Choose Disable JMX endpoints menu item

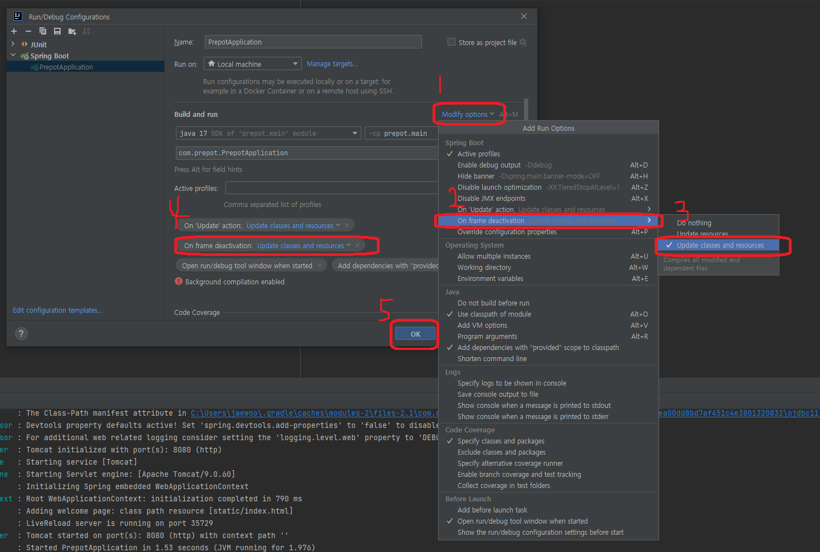[x=548, y=199]
